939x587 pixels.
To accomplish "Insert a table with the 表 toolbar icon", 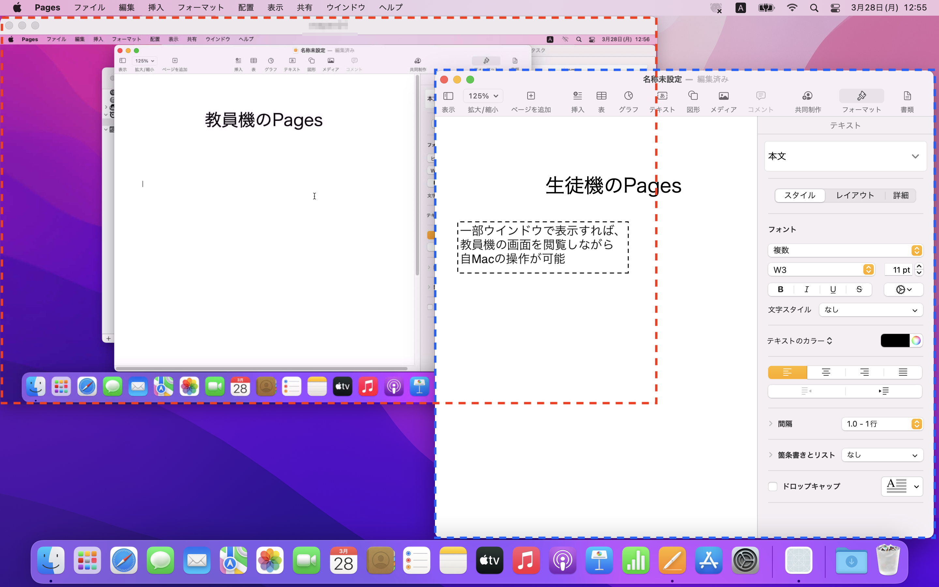I will (601, 96).
